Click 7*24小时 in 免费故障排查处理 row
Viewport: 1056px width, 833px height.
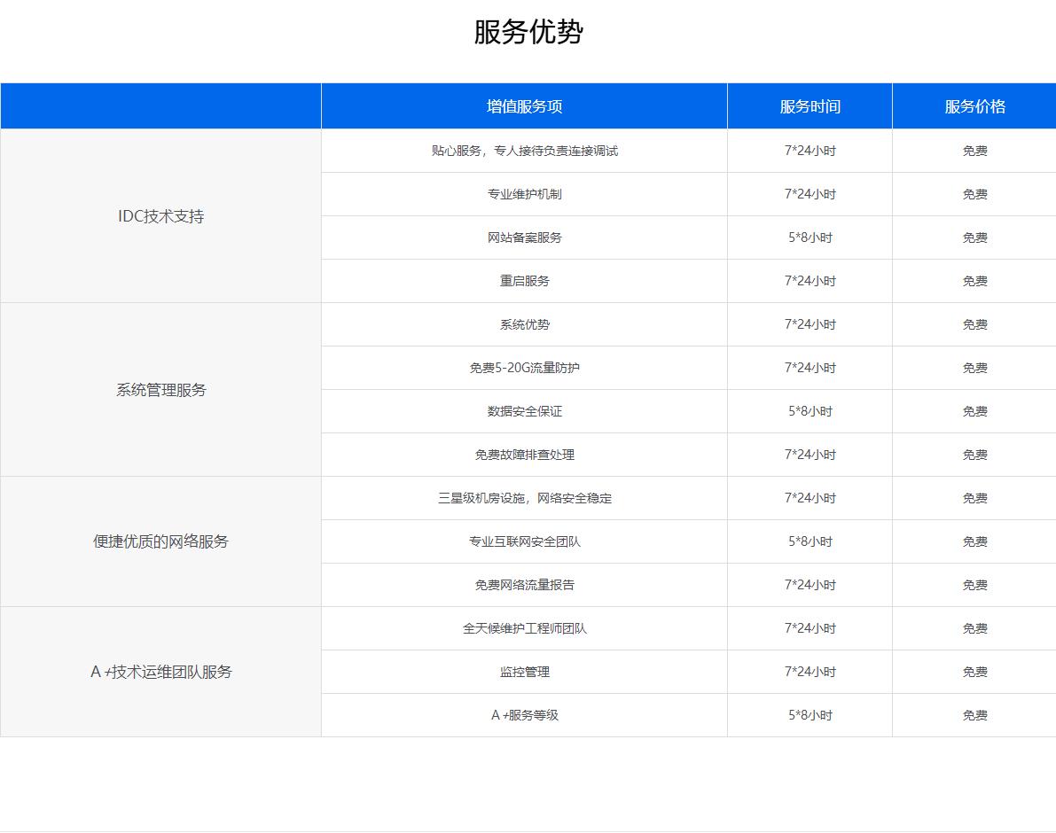coord(810,455)
